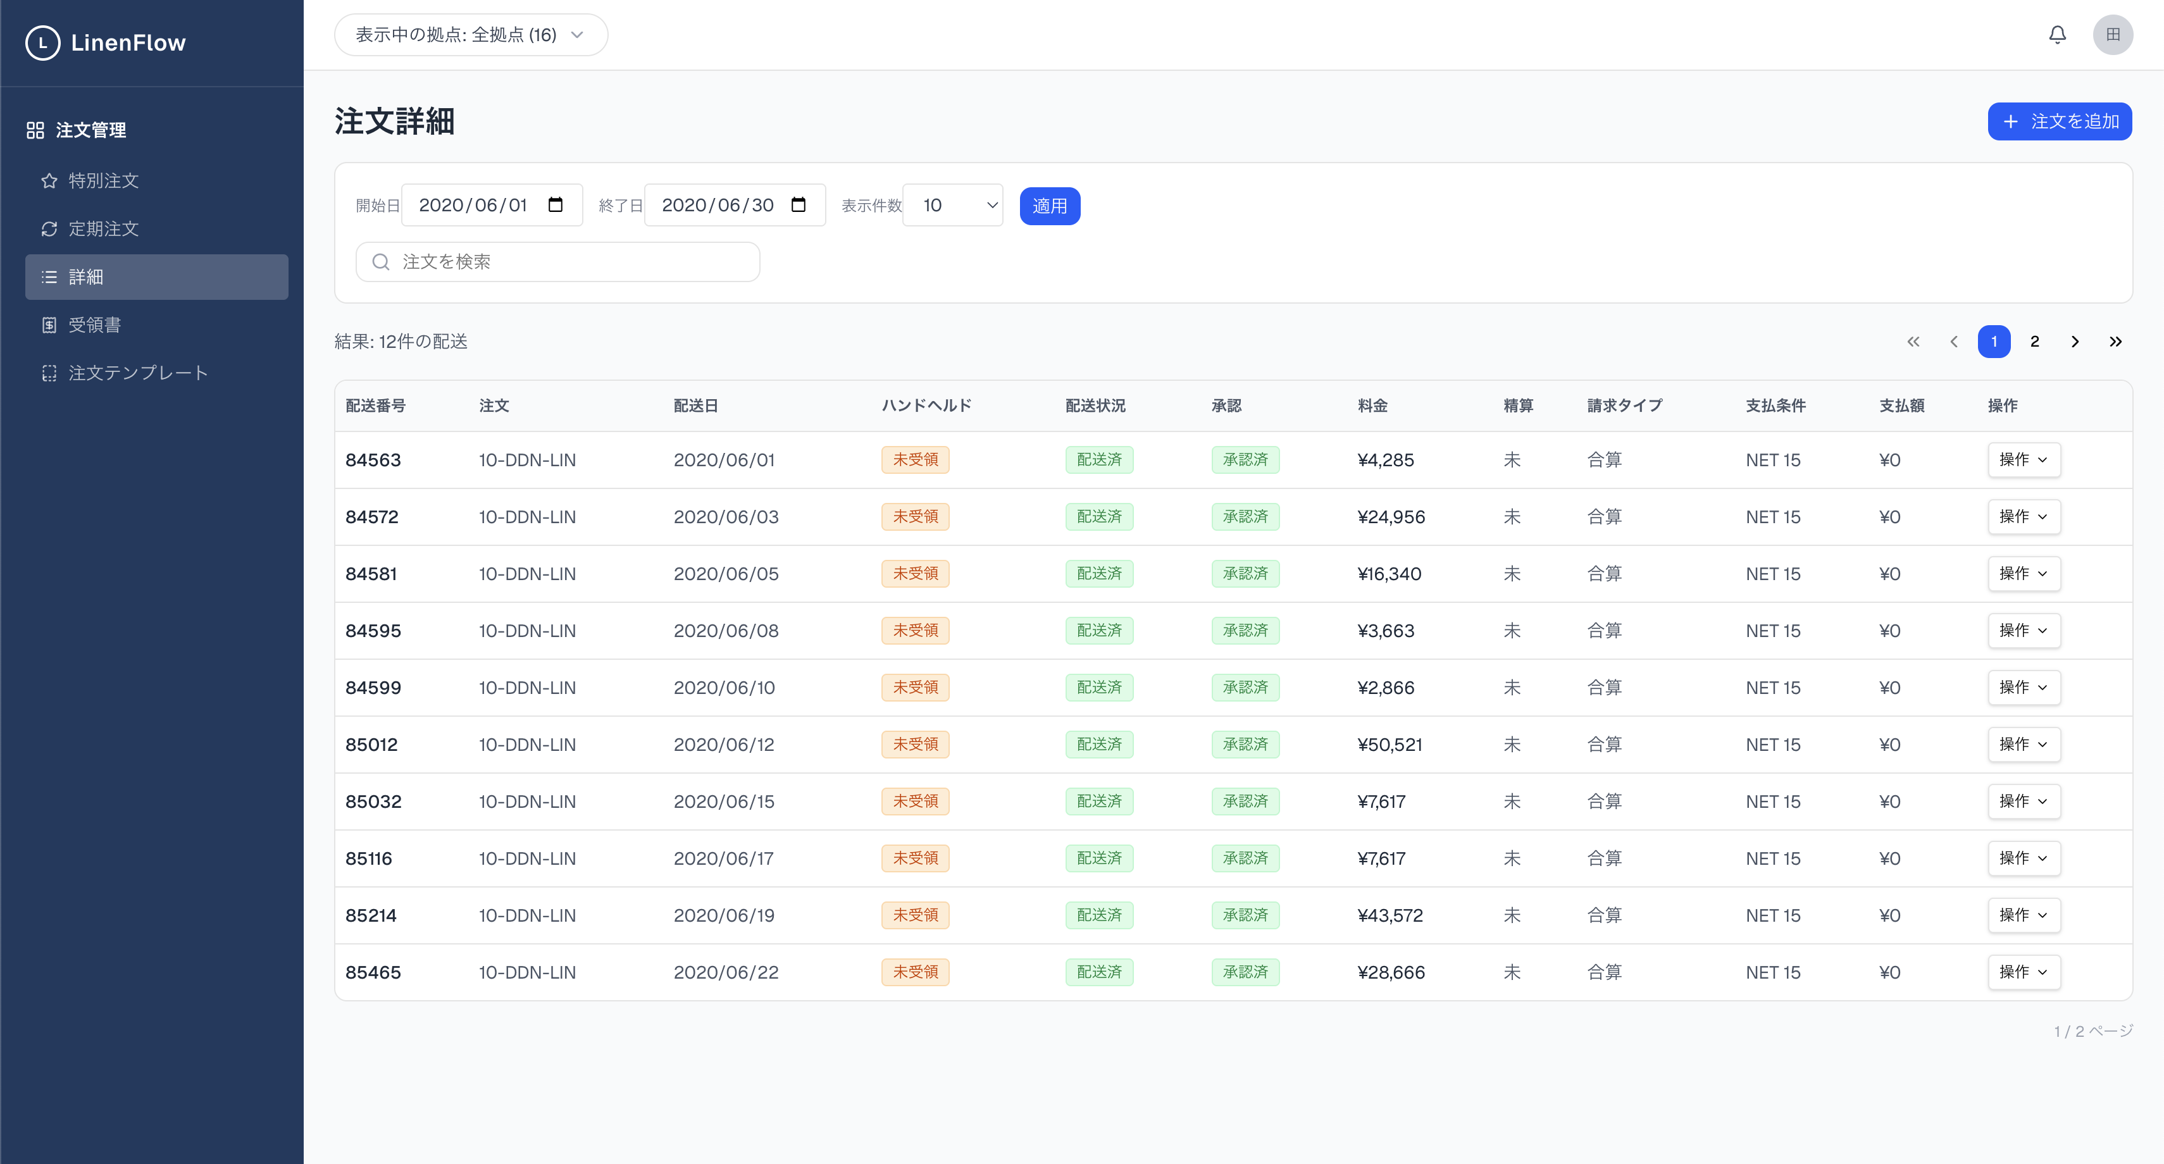Click the search magnifier in the order search bar

380,261
